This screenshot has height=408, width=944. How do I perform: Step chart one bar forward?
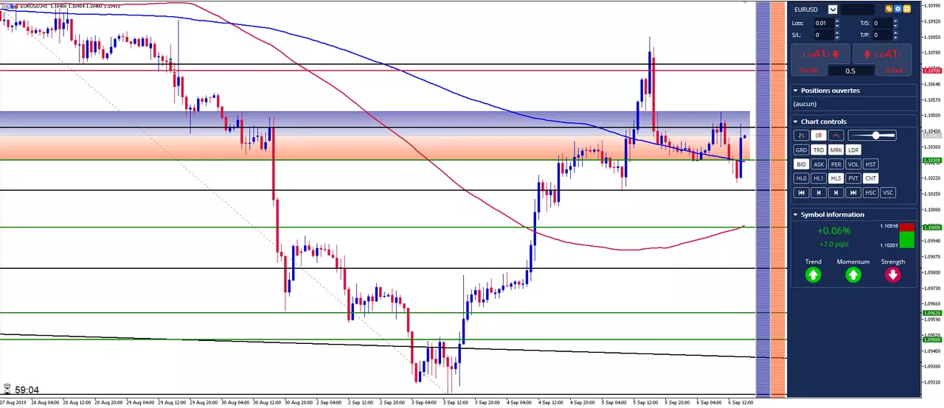pyautogui.click(x=836, y=192)
